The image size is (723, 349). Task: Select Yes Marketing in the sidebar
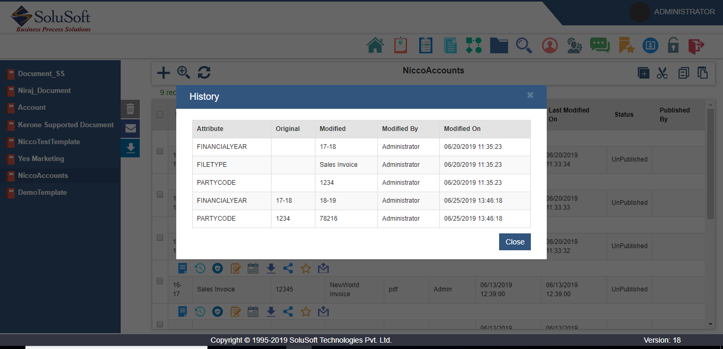tap(41, 158)
